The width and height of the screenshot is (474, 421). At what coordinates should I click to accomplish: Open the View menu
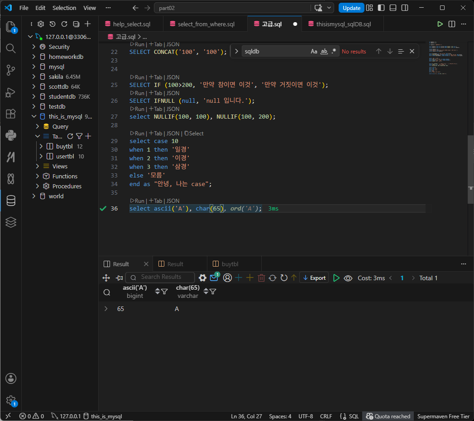[90, 8]
